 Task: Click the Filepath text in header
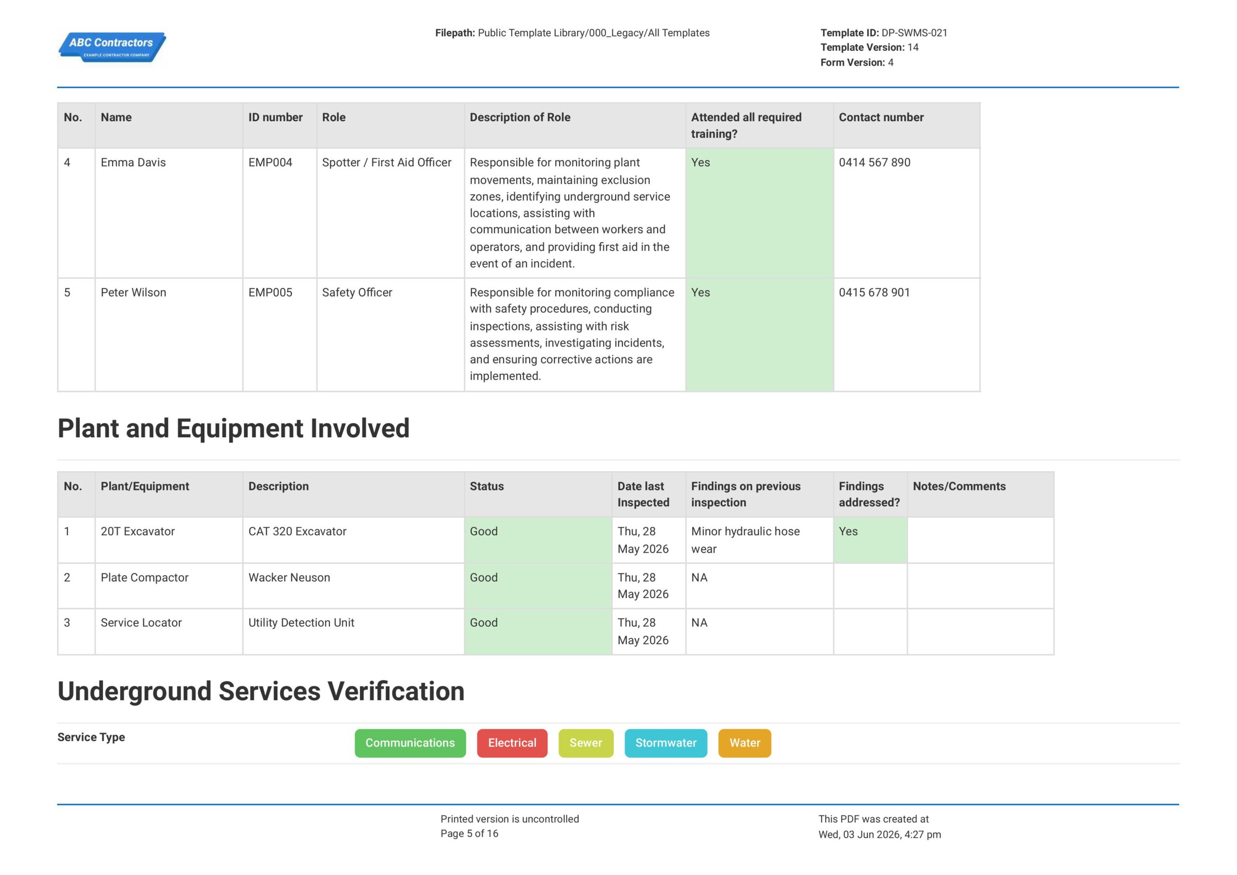coord(572,33)
